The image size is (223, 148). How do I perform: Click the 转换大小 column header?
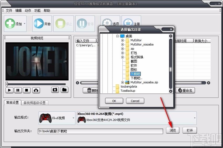pos(202,41)
